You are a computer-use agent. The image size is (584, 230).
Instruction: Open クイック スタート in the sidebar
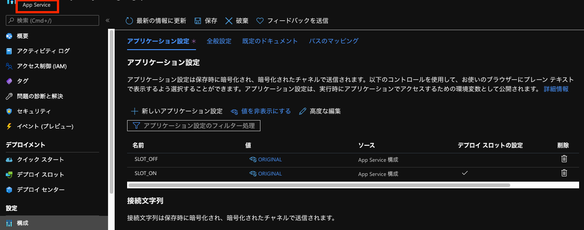click(40, 160)
